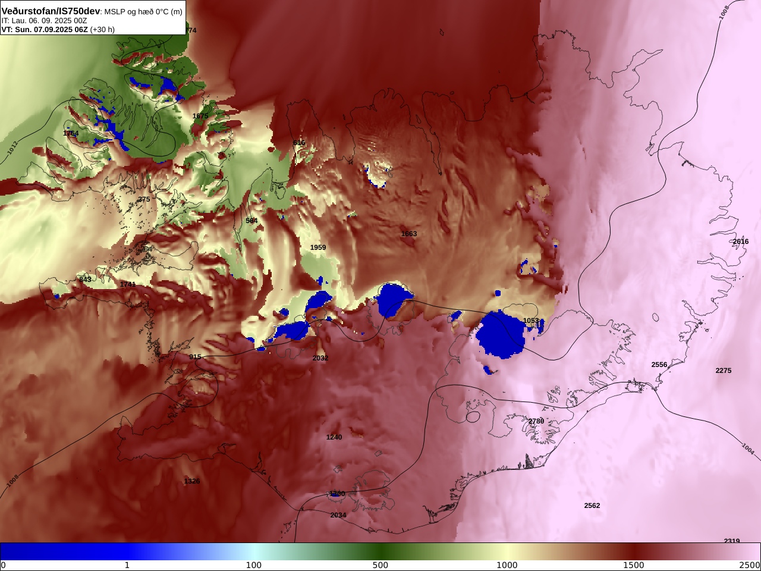Click the '0' tick on the color scale
Screen dimensions: 761x571
point(3,565)
